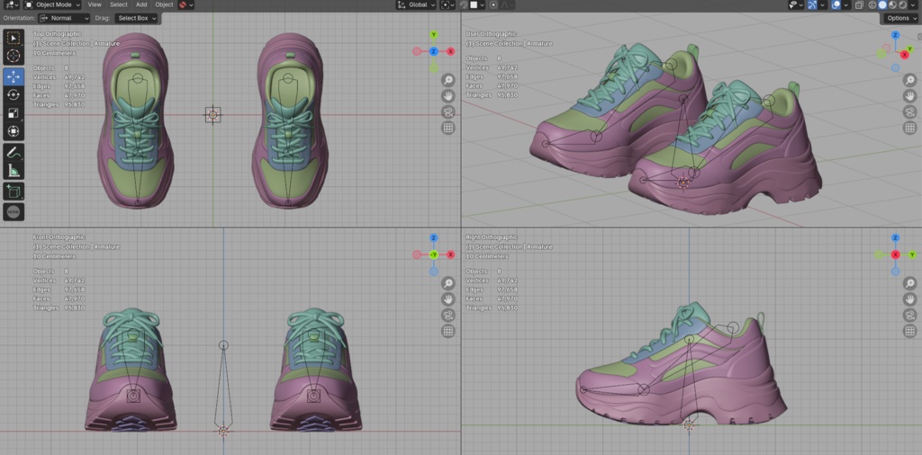Open the View menu

tap(95, 4)
